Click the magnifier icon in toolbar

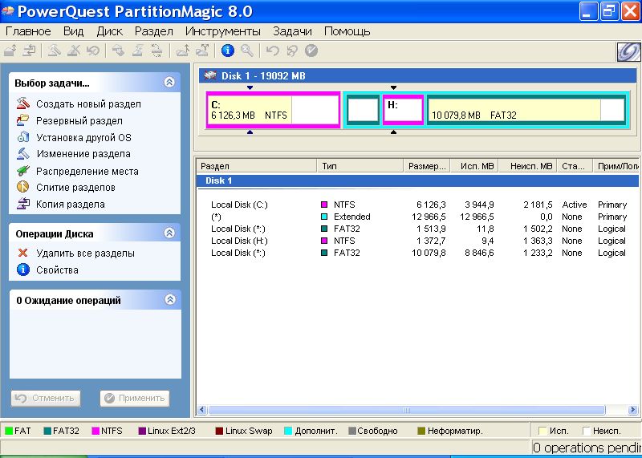pyautogui.click(x=247, y=51)
